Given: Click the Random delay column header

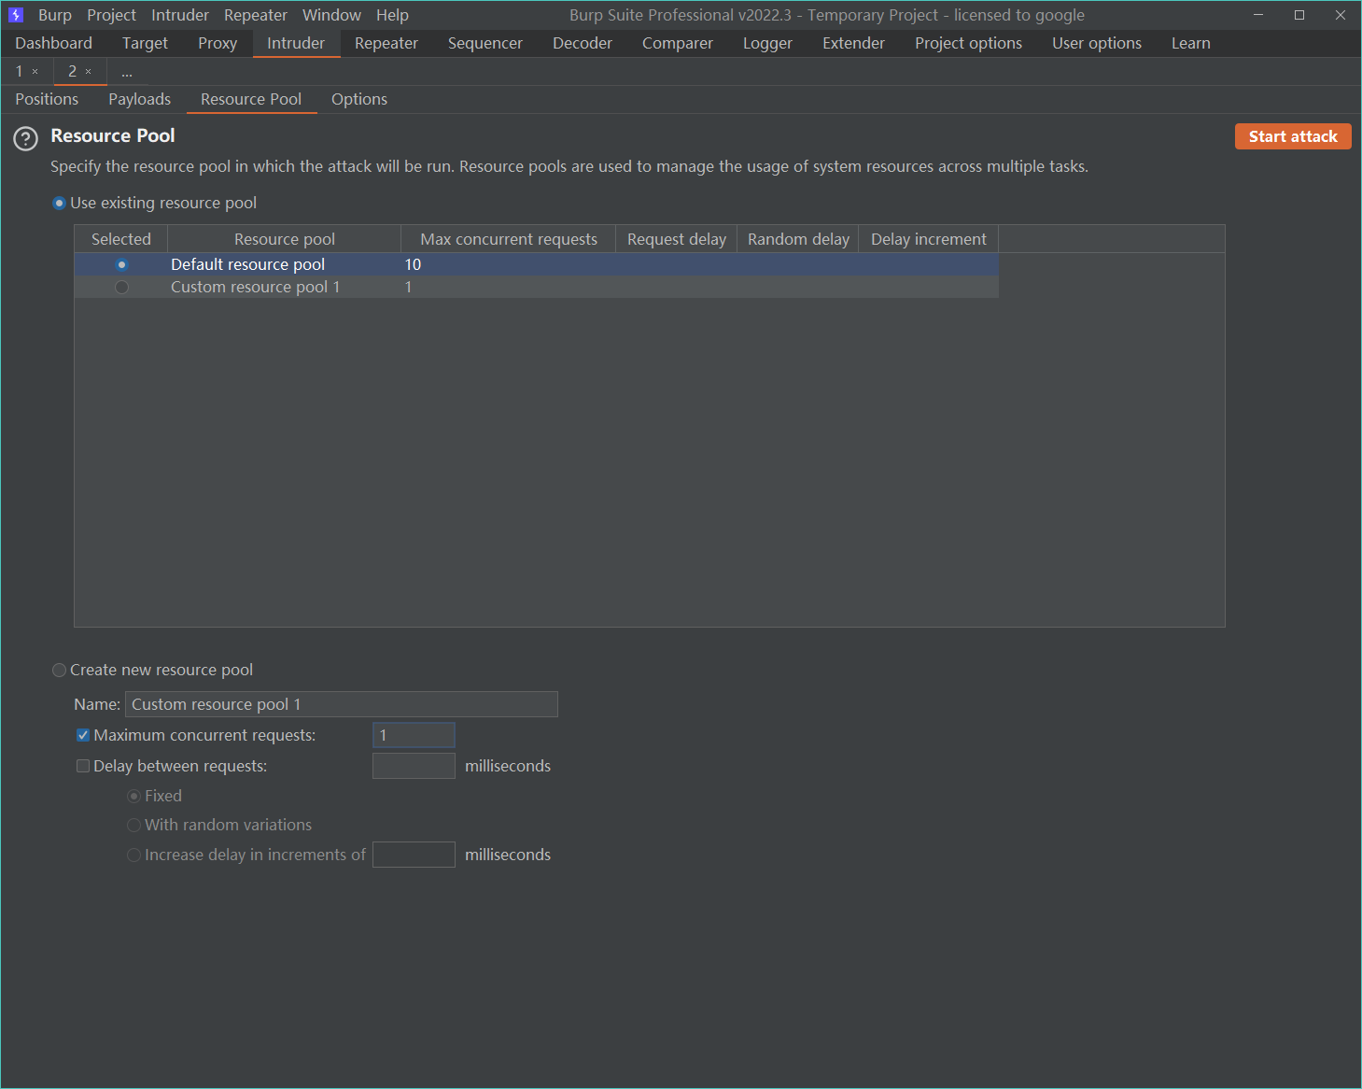Looking at the screenshot, I should [798, 239].
